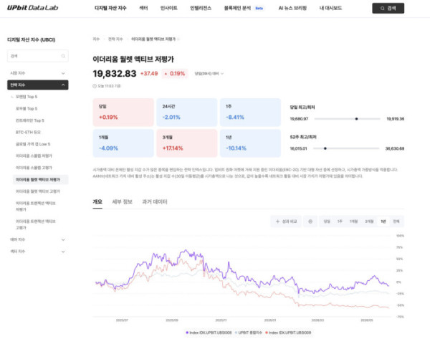
Task: Expand the 섹터 지수 sidebar section
Action: tap(37, 252)
